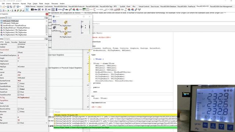Pick the last palette component icon
Screen dimensions: 235x132
[140, 10]
